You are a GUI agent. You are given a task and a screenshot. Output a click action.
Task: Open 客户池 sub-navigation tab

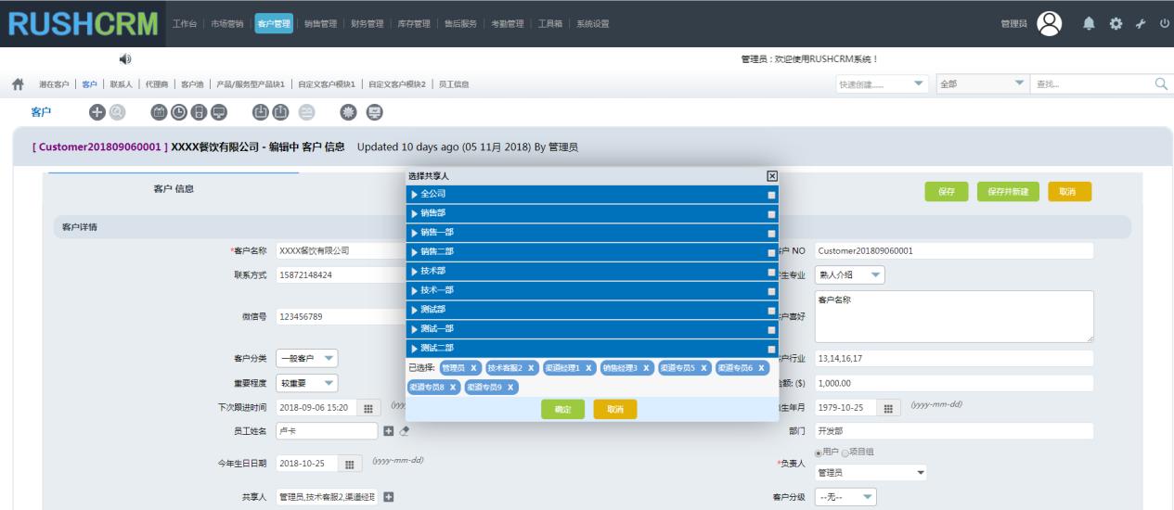click(x=192, y=84)
